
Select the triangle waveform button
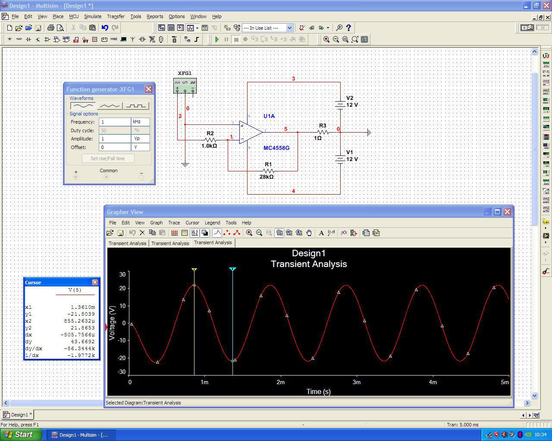pyautogui.click(x=110, y=106)
